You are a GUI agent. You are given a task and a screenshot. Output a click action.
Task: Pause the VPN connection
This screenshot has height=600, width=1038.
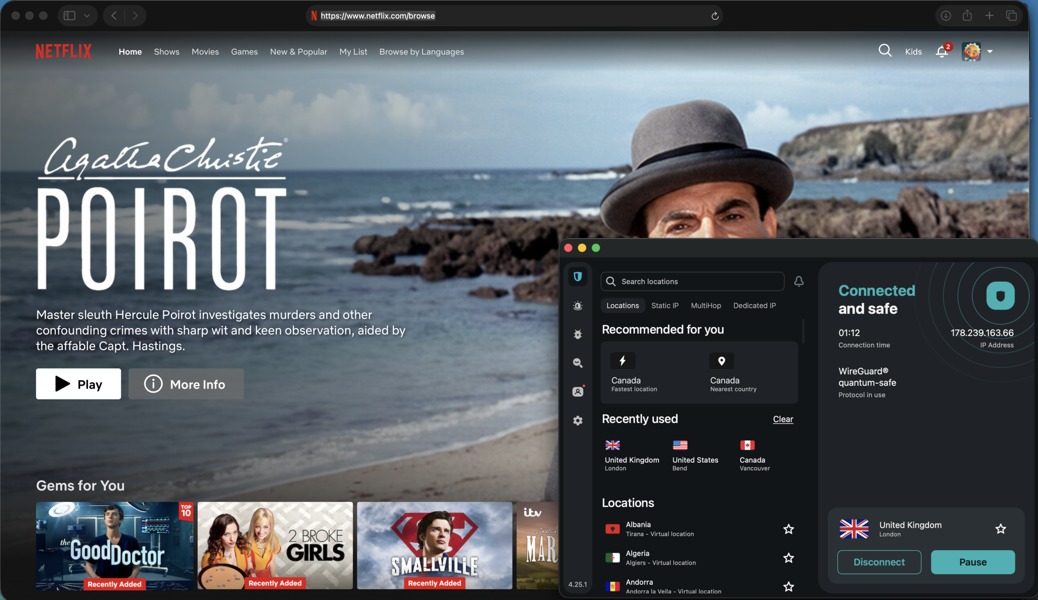pos(973,562)
